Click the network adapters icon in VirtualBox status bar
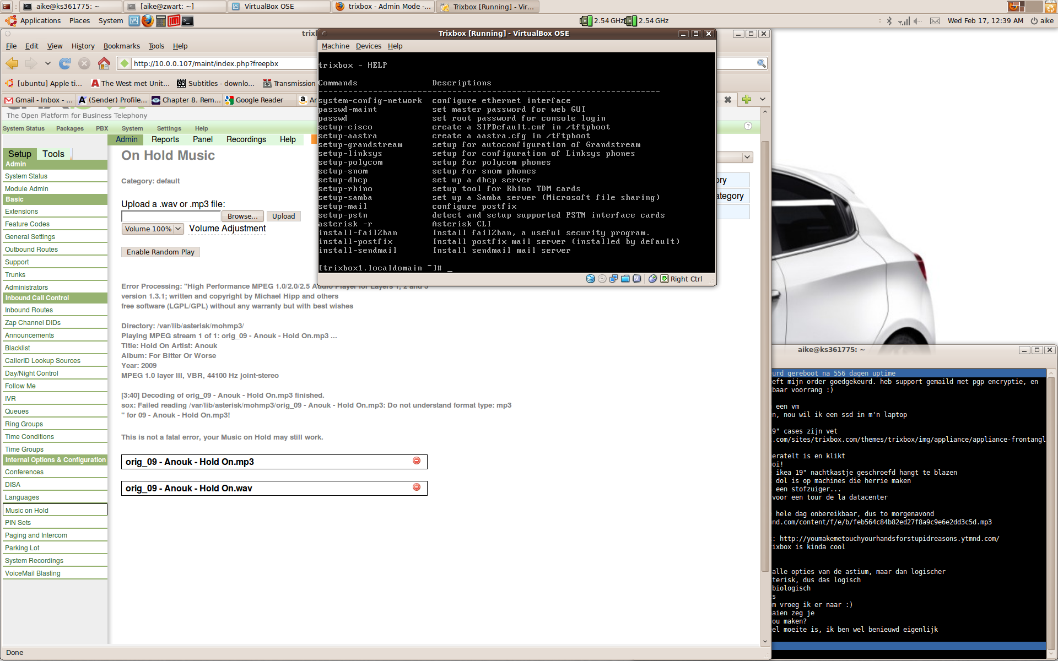Image resolution: width=1058 pixels, height=661 pixels. coord(613,279)
